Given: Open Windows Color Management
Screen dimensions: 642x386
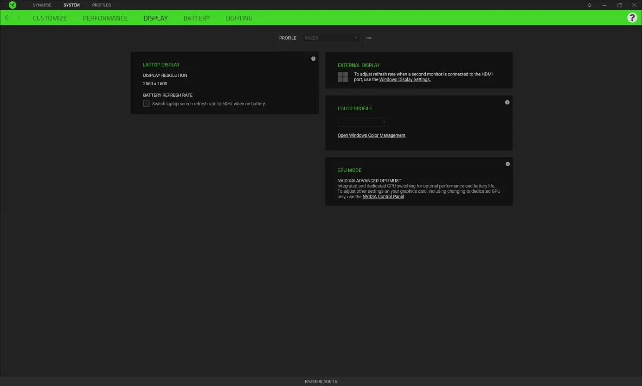Looking at the screenshot, I should coord(371,135).
